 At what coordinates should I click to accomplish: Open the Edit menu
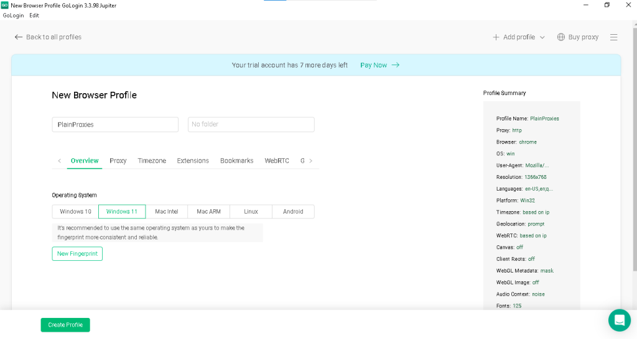(34, 16)
